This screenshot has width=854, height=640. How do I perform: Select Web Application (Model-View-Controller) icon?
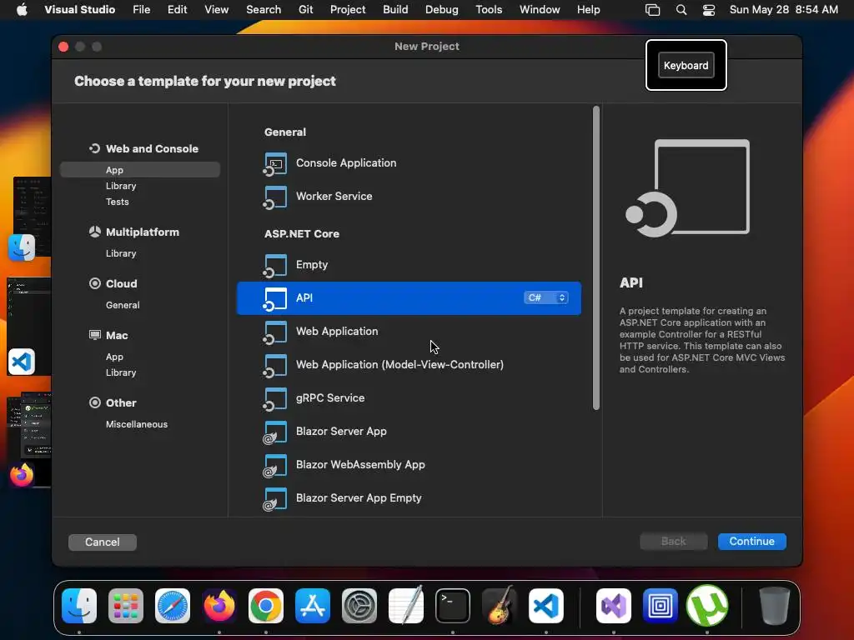[x=275, y=365]
